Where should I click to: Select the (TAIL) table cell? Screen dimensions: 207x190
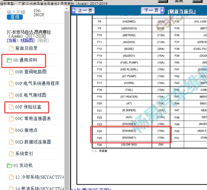tap(129, 90)
